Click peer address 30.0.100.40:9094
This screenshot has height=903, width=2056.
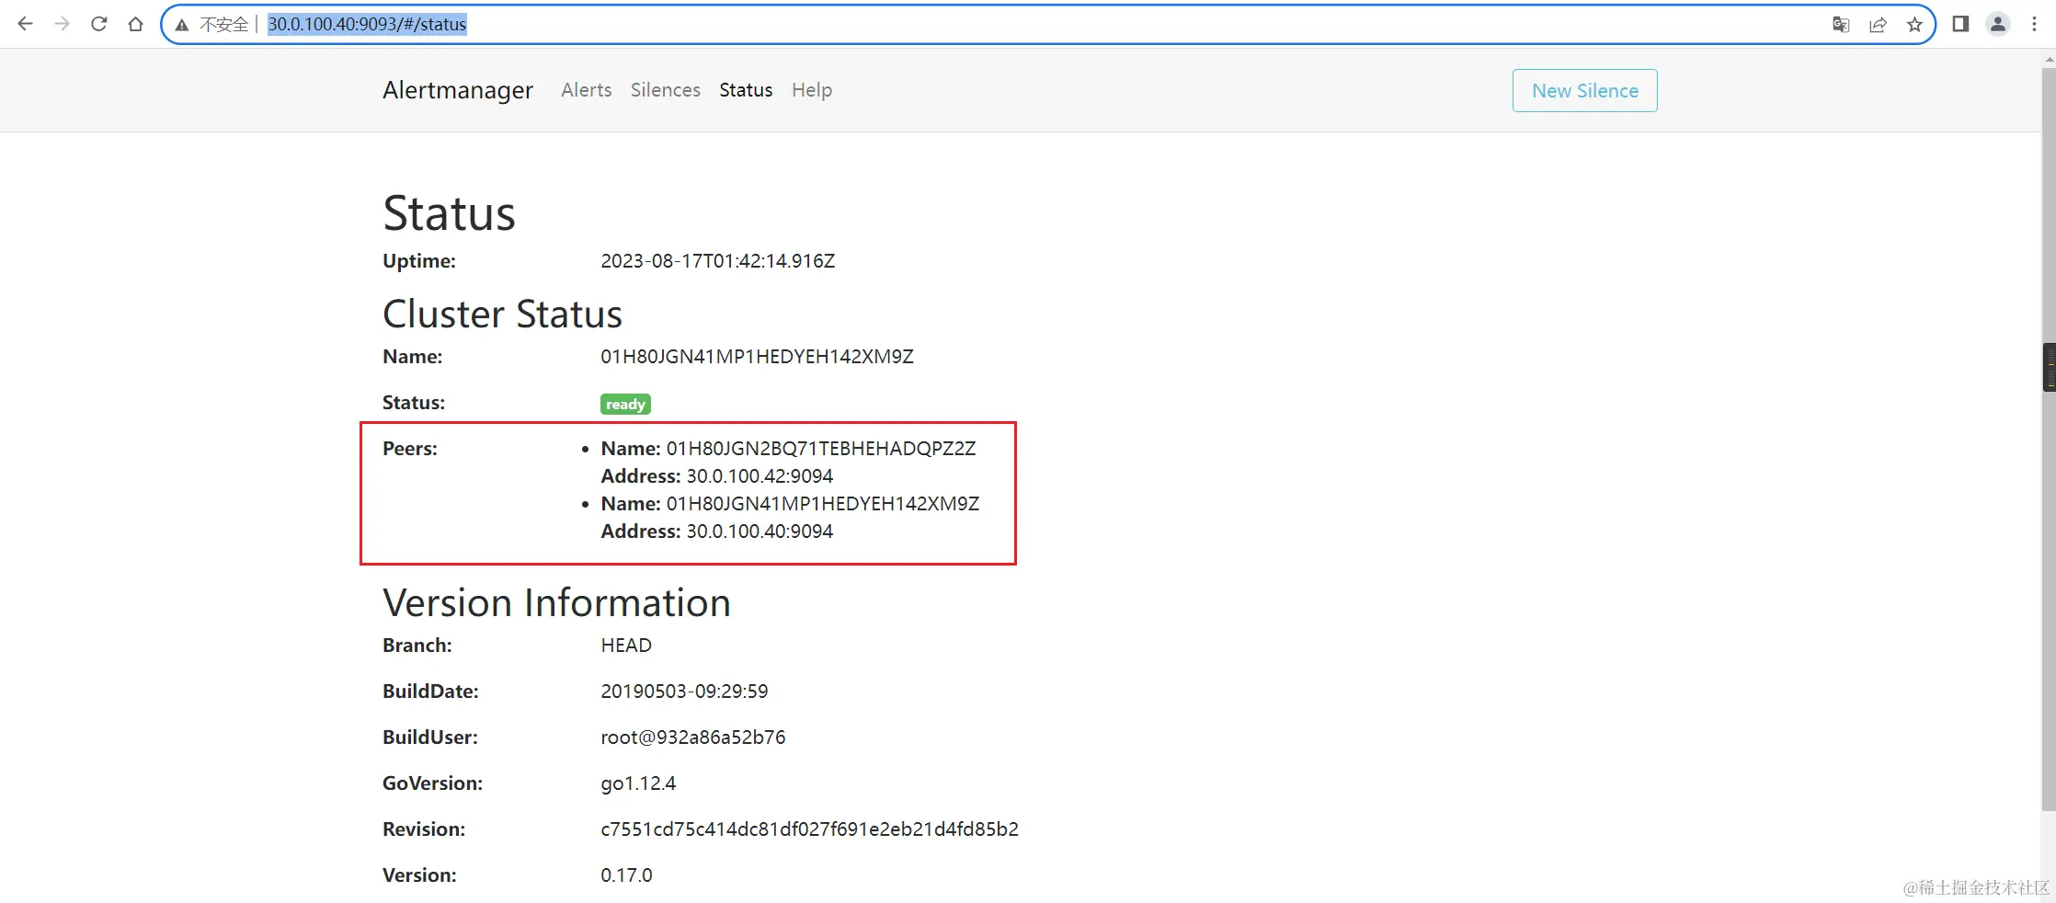coord(760,532)
